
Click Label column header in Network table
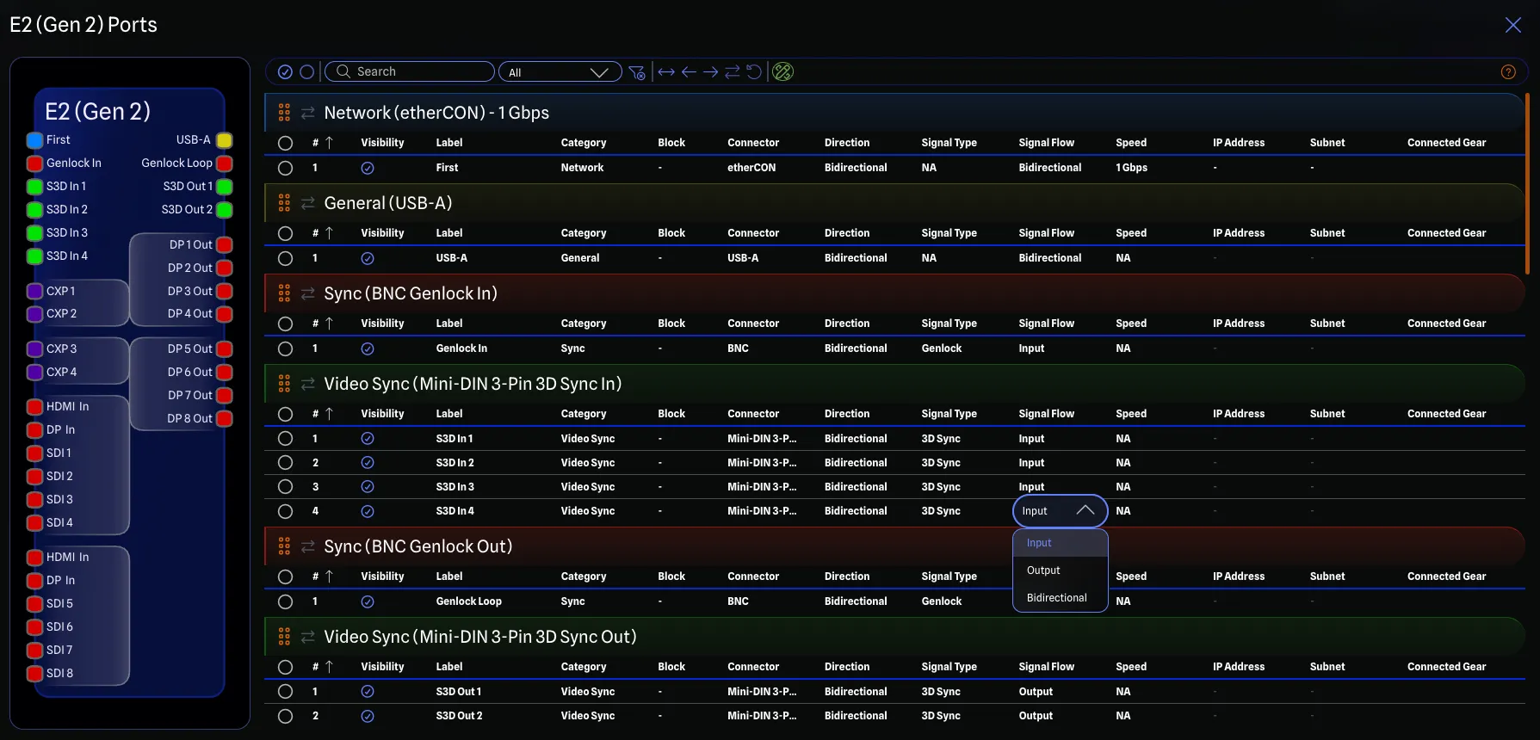coord(449,143)
